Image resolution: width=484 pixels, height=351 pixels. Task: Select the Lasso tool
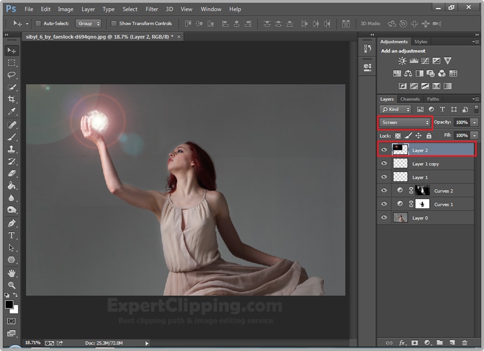click(x=12, y=75)
